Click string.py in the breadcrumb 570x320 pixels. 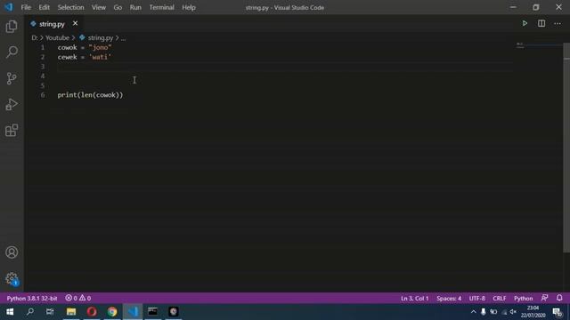point(101,37)
